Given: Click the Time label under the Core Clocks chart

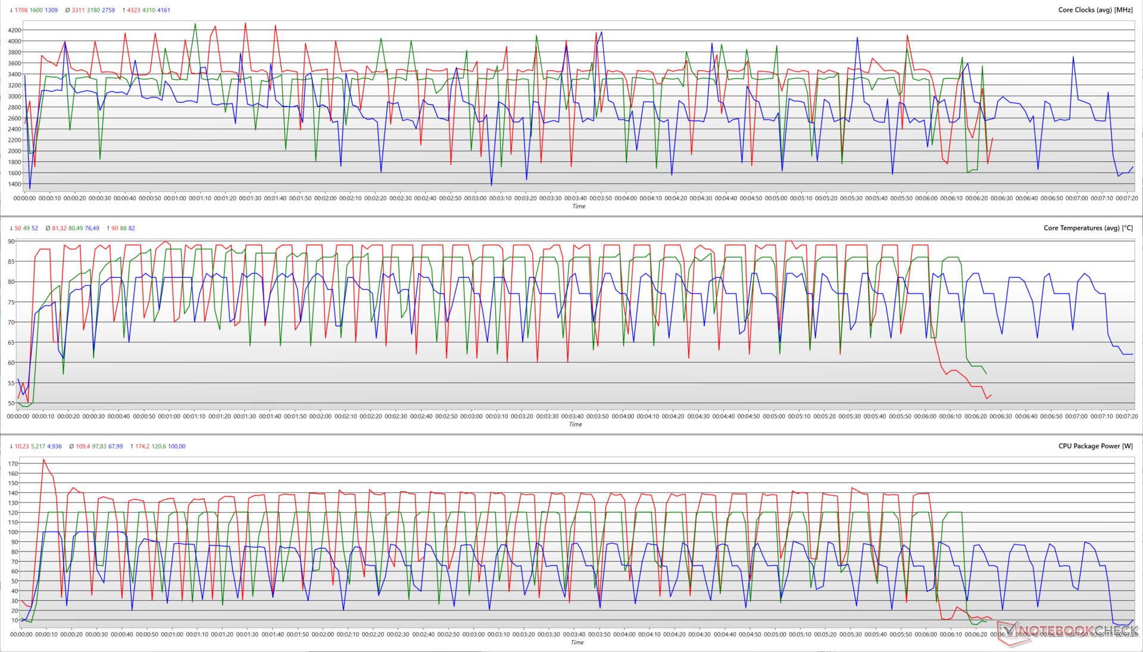Looking at the screenshot, I should point(579,206).
